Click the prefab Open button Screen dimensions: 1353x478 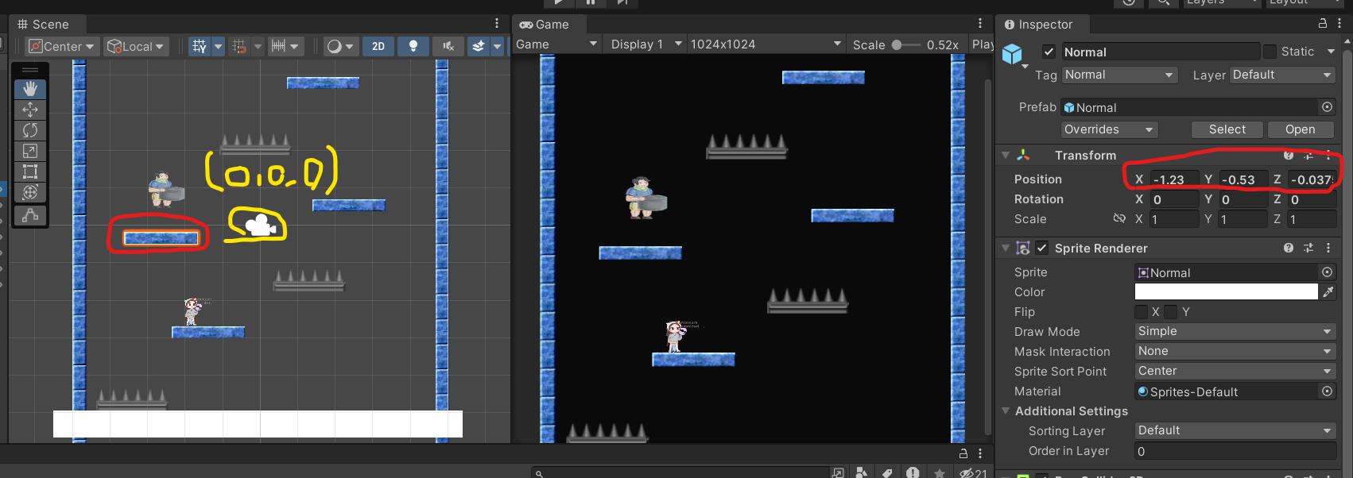click(1300, 129)
